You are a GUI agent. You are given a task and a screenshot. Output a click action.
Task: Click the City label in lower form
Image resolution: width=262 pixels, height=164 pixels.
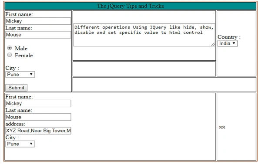(x=12, y=138)
